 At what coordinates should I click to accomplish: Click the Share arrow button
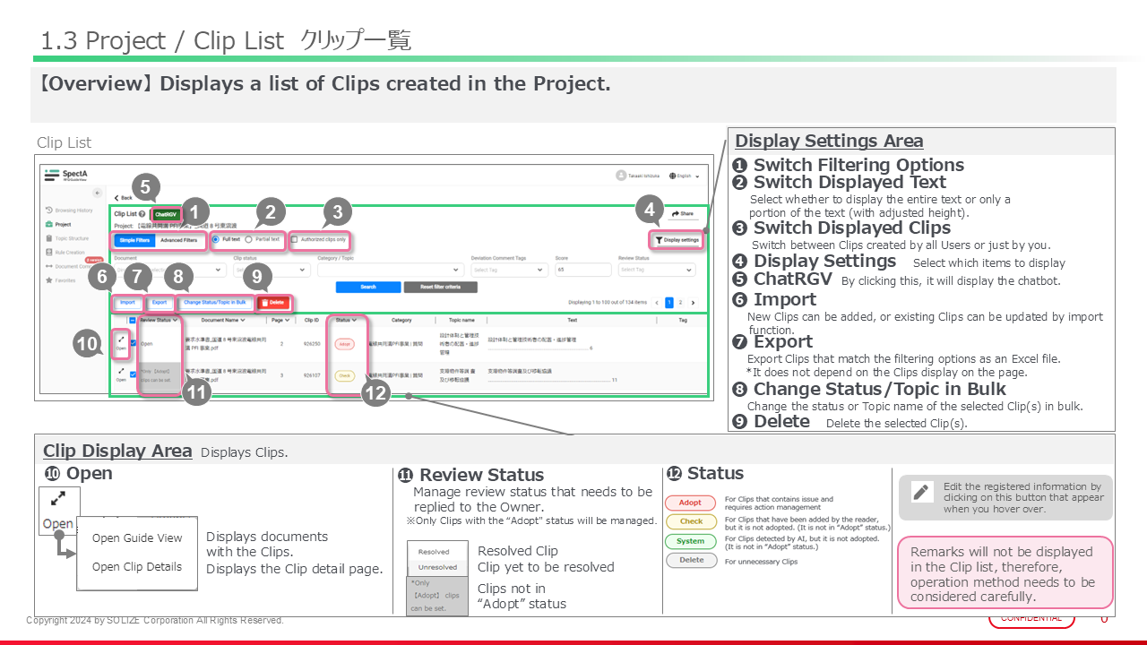coord(683,214)
